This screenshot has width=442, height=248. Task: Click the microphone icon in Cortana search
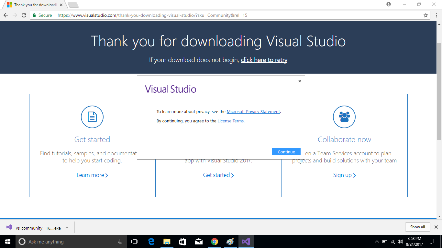pos(120,241)
